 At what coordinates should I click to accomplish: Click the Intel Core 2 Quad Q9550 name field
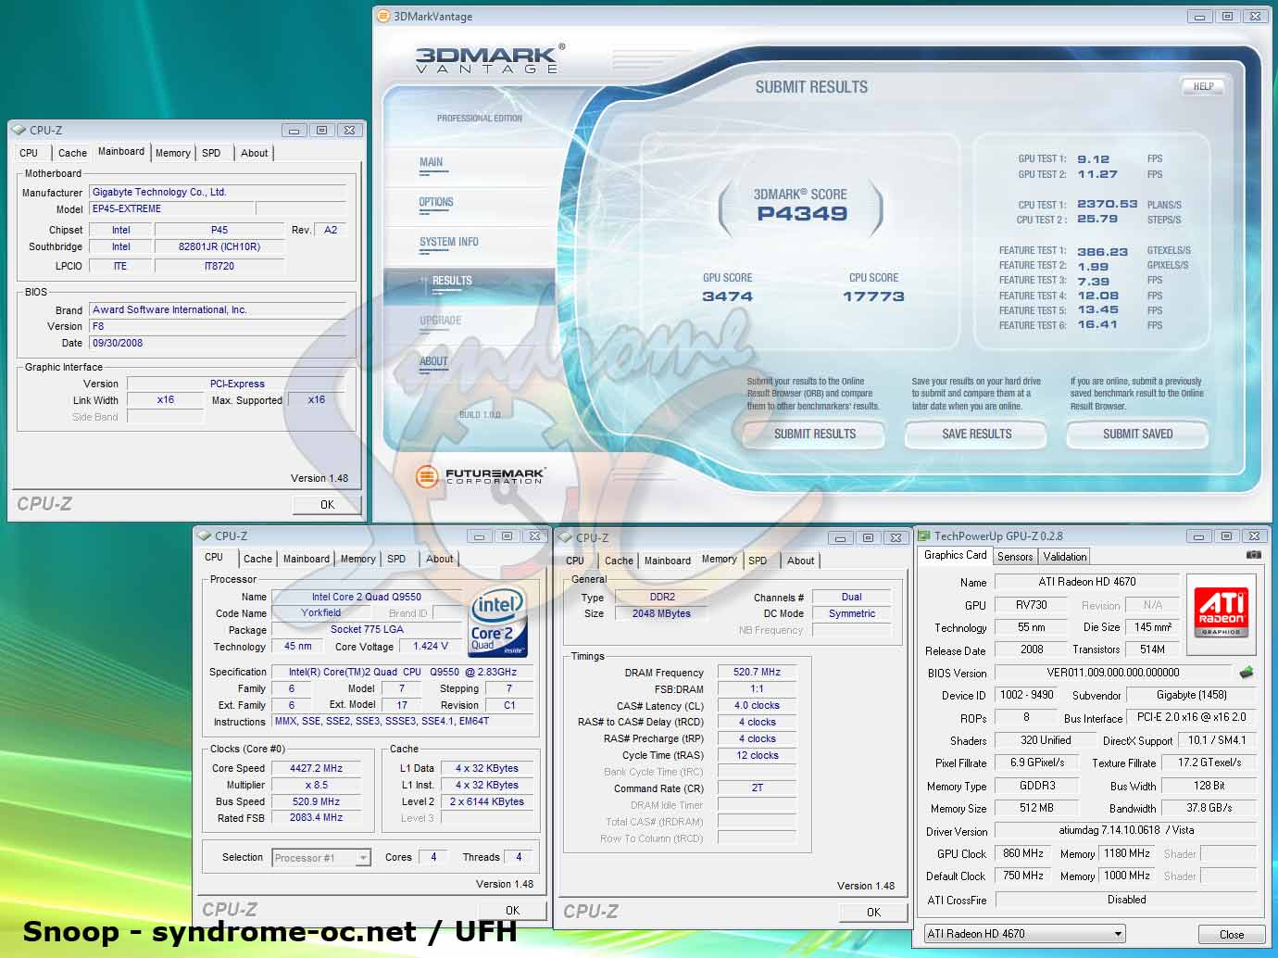point(366,598)
